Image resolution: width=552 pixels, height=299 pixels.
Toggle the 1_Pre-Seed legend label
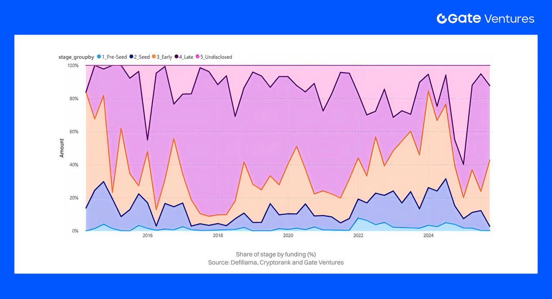coord(115,57)
